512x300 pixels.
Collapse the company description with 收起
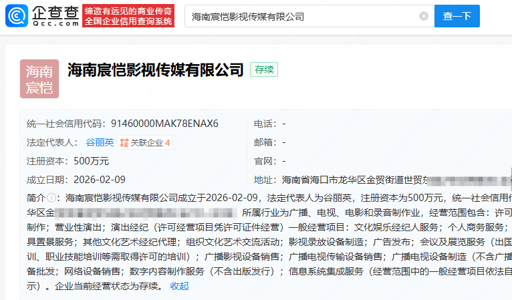[179, 286]
